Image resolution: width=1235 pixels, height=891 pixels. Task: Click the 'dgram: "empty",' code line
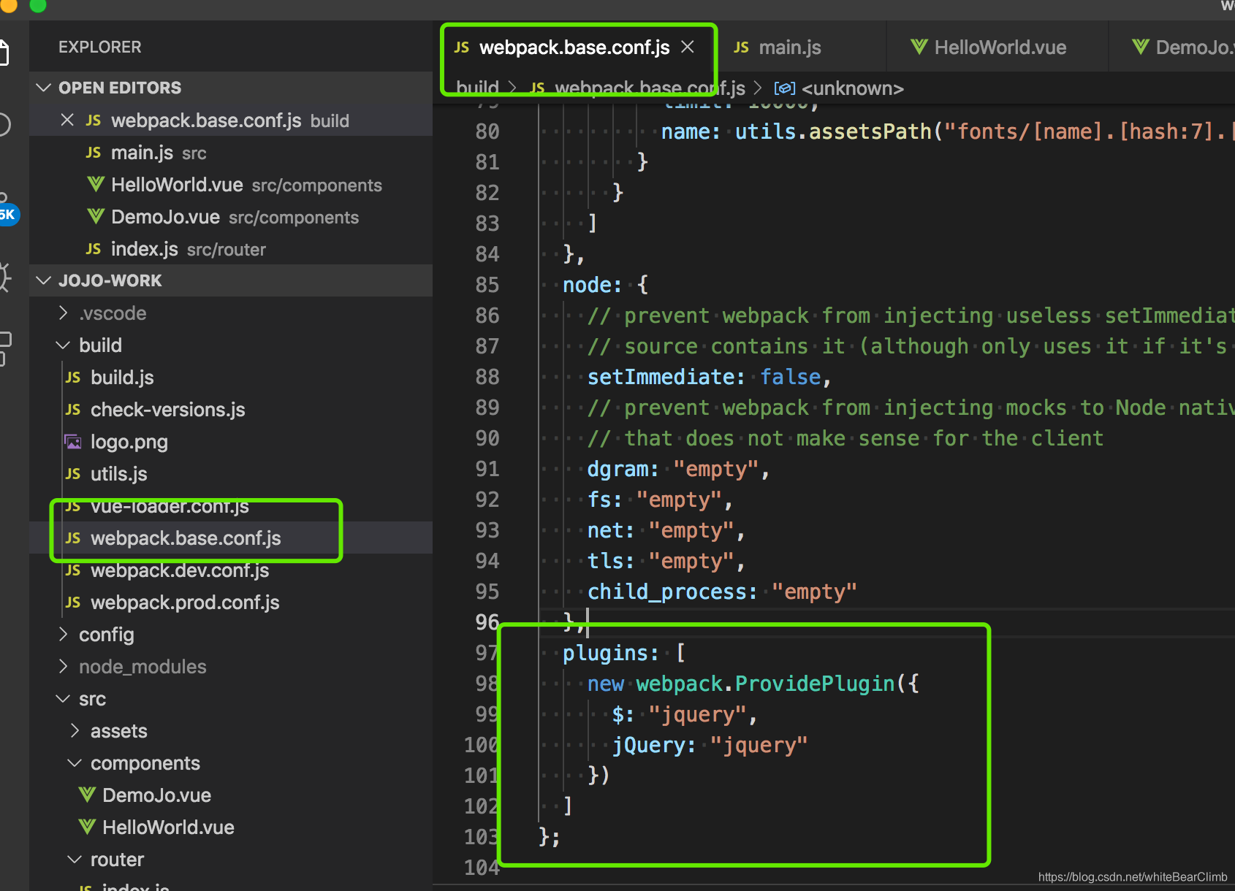point(678,469)
